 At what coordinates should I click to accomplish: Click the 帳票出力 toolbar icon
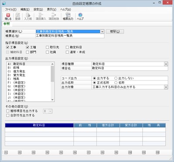pos(68,17)
